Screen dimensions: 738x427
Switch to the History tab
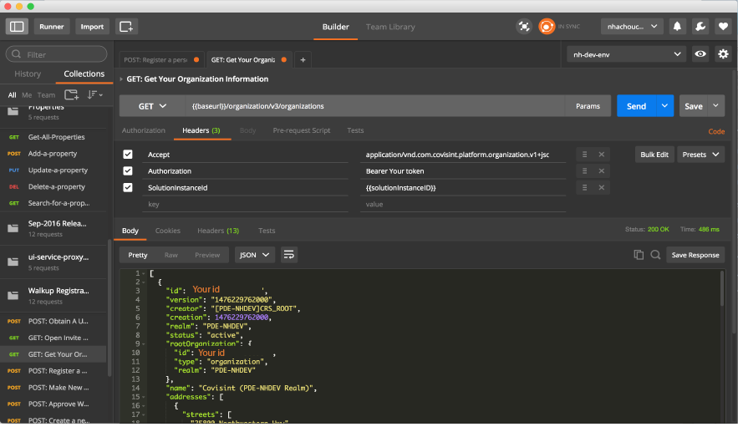[28, 74]
